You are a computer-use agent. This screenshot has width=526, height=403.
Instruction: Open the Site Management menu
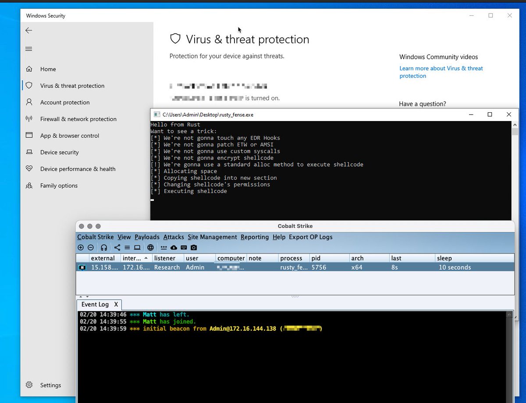[212, 237]
